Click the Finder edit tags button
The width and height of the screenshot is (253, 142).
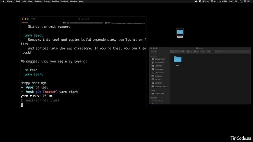tap(209, 52)
